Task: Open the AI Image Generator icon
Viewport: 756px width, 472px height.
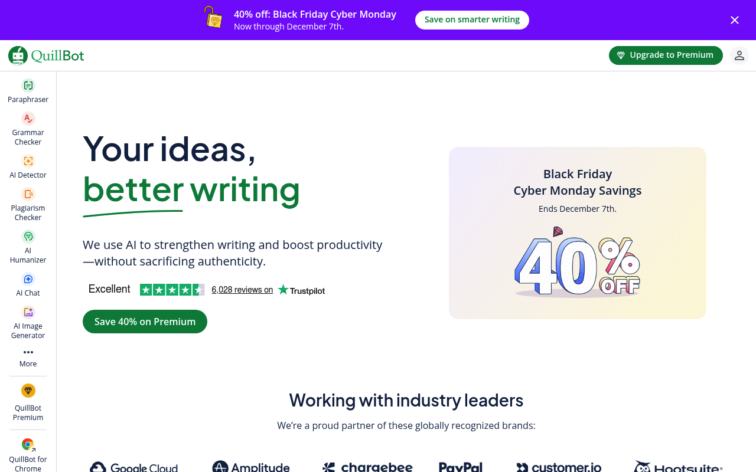Action: (28, 312)
